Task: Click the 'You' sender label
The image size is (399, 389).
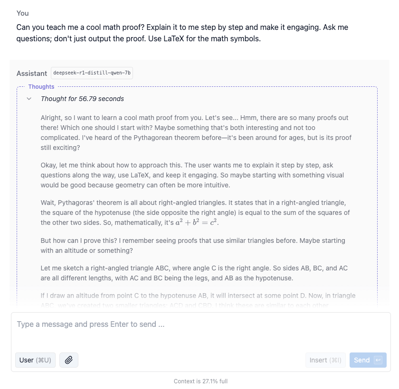Action: click(22, 13)
